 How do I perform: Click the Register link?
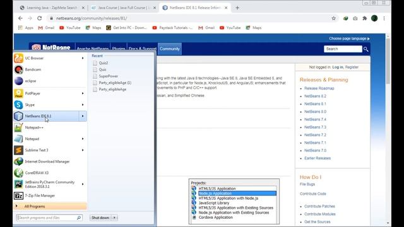352,67
